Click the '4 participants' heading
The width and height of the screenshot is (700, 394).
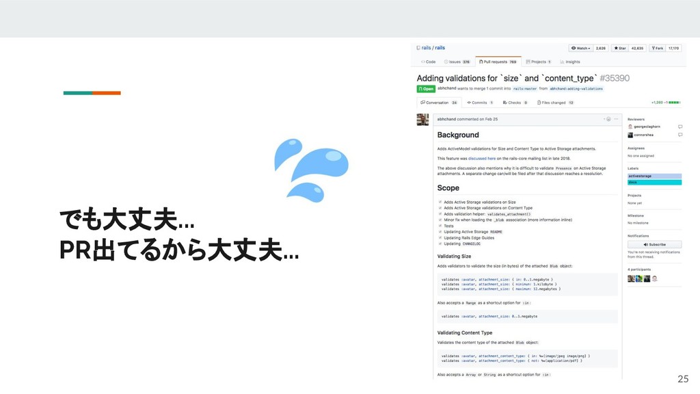(639, 270)
